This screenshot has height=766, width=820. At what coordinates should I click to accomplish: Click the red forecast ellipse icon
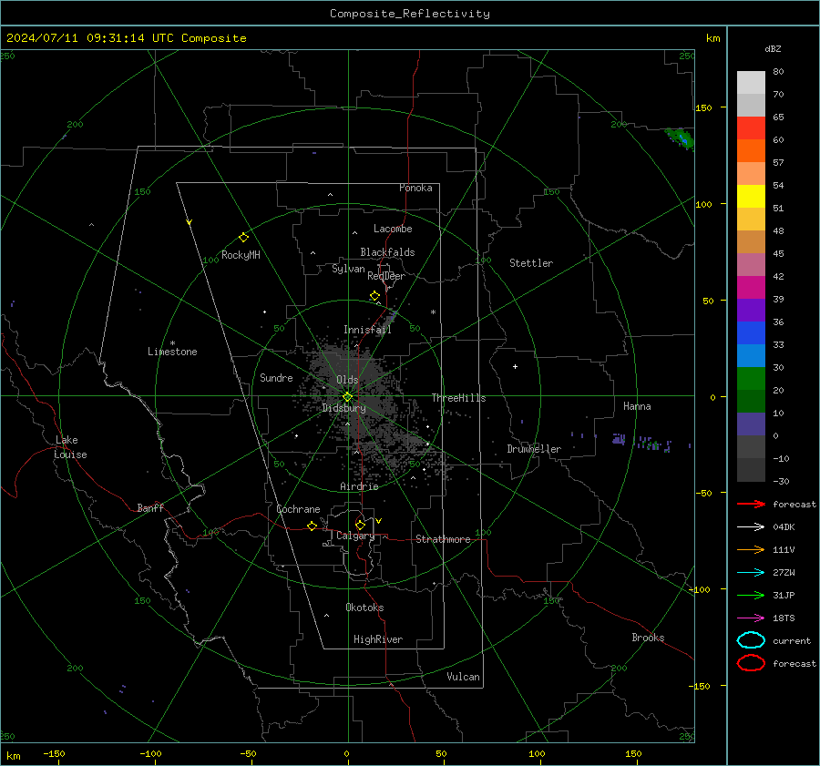[x=751, y=663]
